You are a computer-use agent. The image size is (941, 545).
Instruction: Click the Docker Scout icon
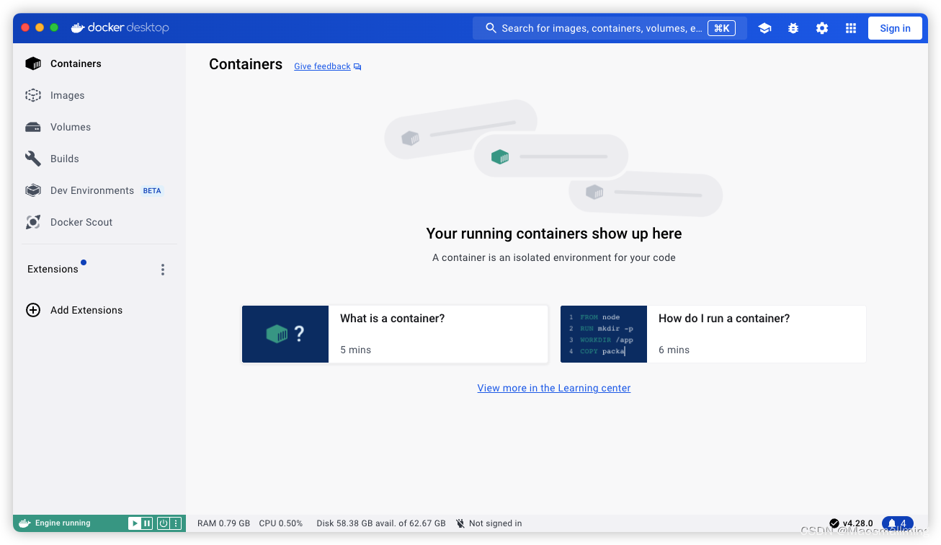click(x=33, y=222)
